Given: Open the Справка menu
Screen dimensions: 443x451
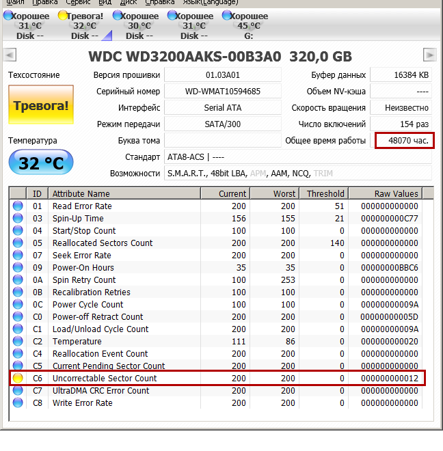Looking at the screenshot, I should pos(160,2).
